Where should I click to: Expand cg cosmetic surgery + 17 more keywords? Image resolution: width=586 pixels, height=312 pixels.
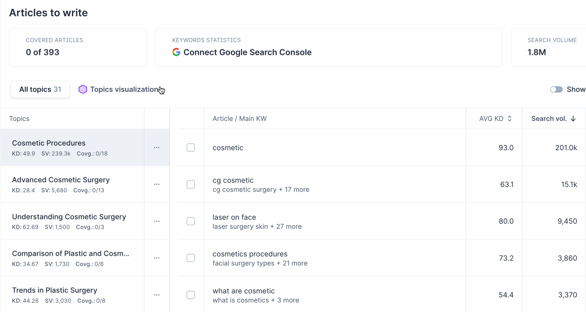(261, 190)
